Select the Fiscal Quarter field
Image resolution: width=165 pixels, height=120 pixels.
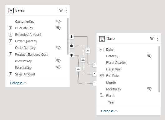[116, 63]
